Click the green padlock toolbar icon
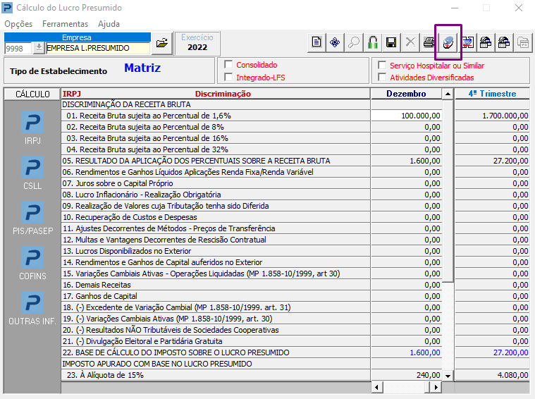This screenshot has height=399, width=535. point(373,43)
